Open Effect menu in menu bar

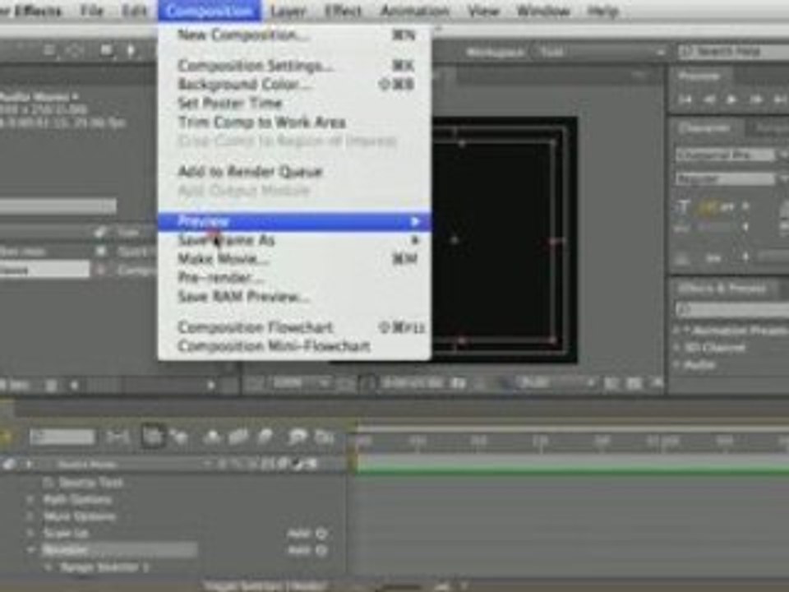(x=344, y=11)
